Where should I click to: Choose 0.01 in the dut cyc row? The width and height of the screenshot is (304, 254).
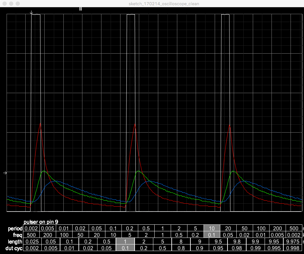pyautogui.click(x=69, y=248)
